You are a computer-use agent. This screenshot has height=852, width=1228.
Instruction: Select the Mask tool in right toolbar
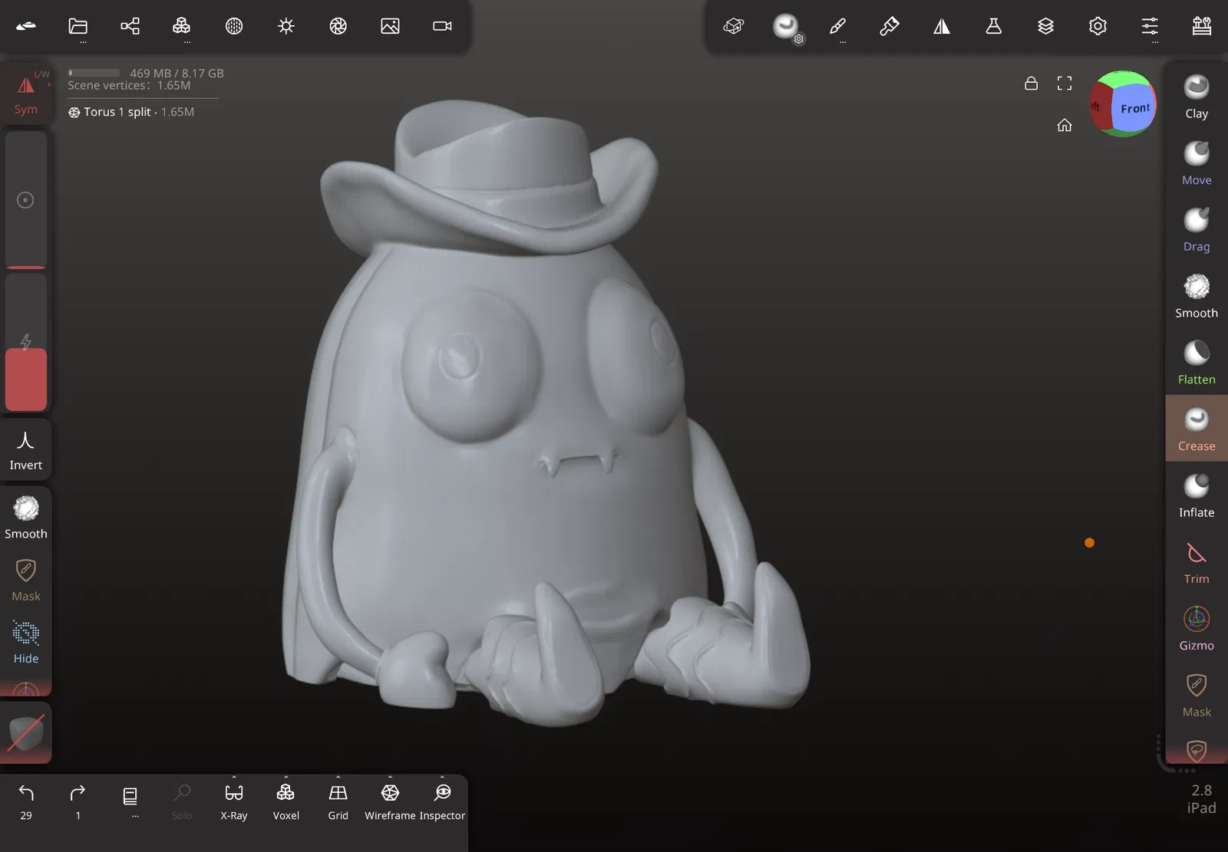pyautogui.click(x=1197, y=695)
